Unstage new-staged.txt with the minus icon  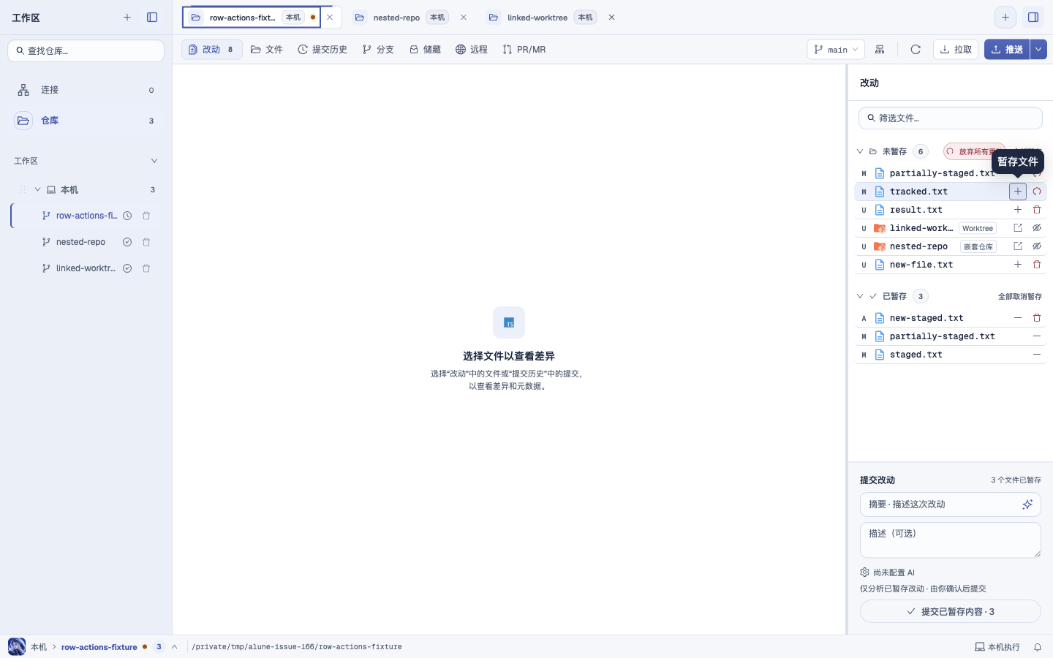click(x=1018, y=318)
